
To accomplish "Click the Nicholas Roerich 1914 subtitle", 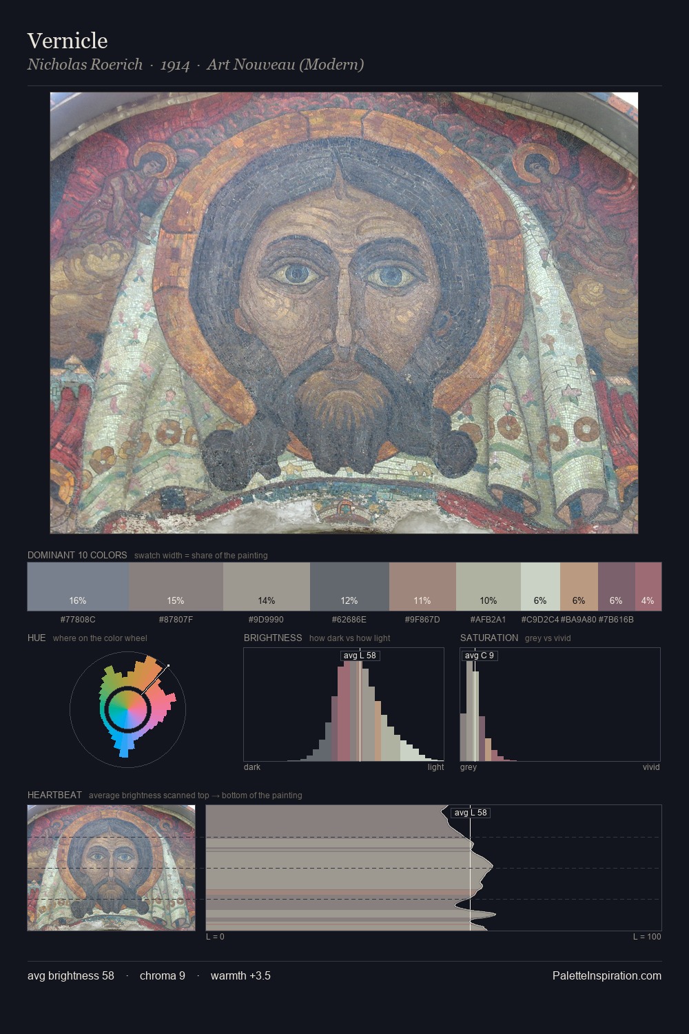I will [196, 65].
